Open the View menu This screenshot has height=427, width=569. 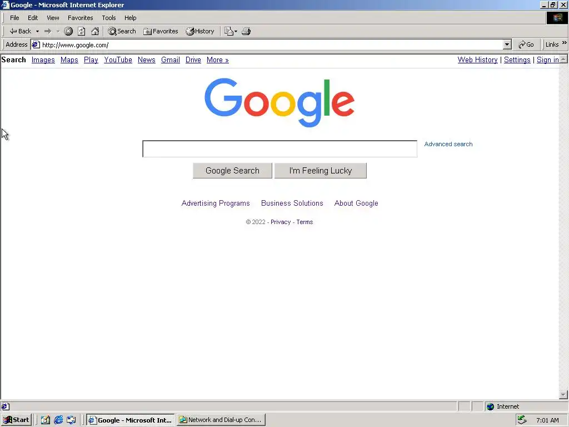(x=53, y=18)
